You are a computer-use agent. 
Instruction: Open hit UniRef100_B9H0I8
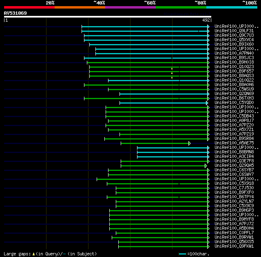point(234,62)
